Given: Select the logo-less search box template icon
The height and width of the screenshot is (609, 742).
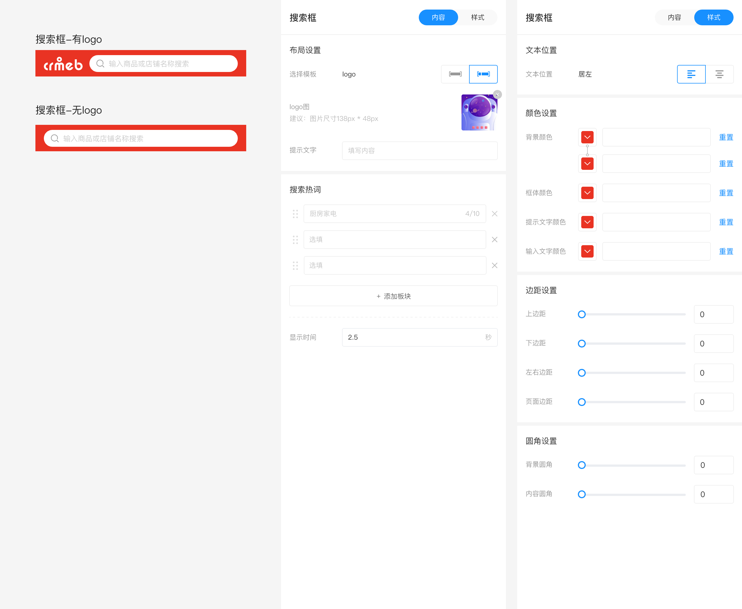Looking at the screenshot, I should (x=455, y=74).
